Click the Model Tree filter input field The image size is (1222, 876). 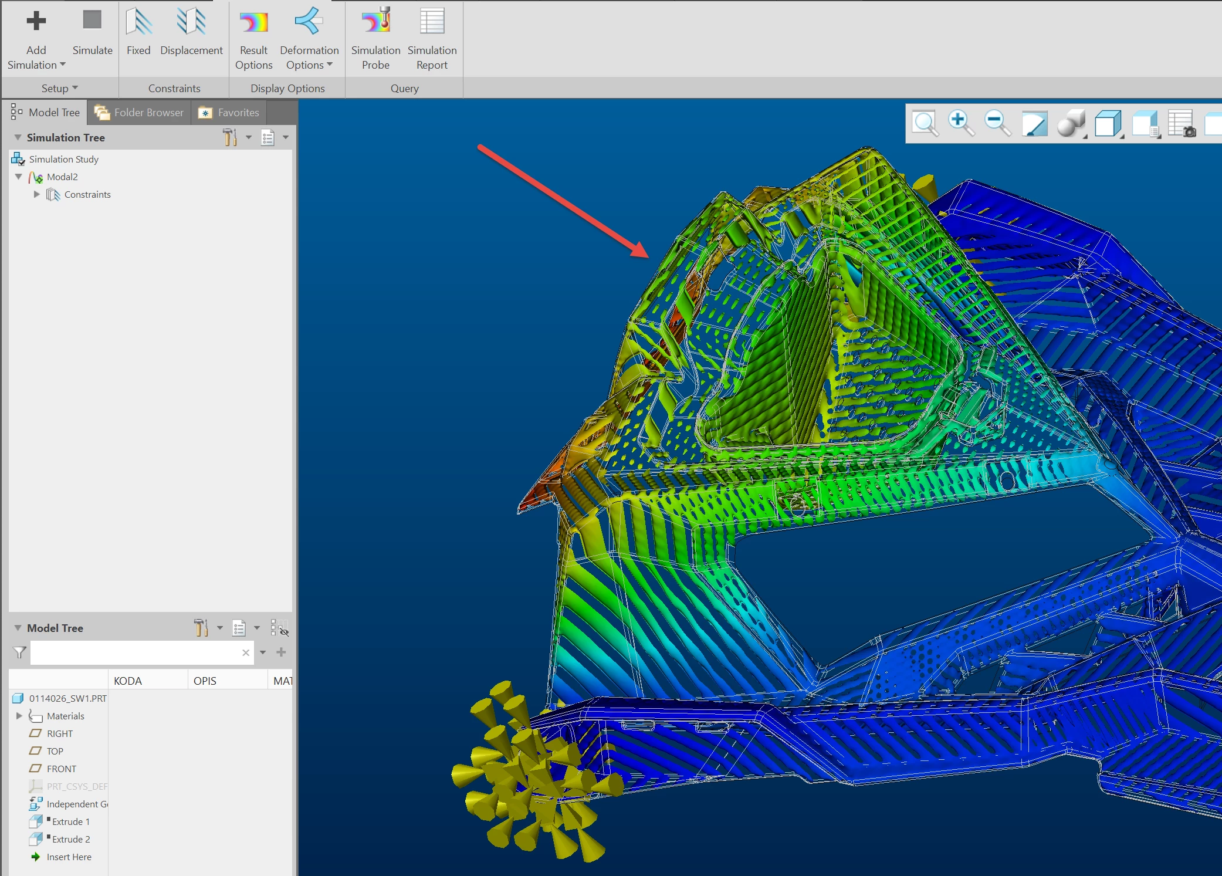(x=135, y=652)
